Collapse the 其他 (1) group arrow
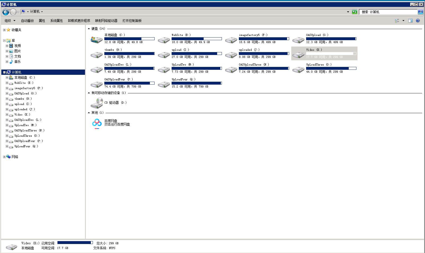The width and height of the screenshot is (425, 253). (89, 113)
